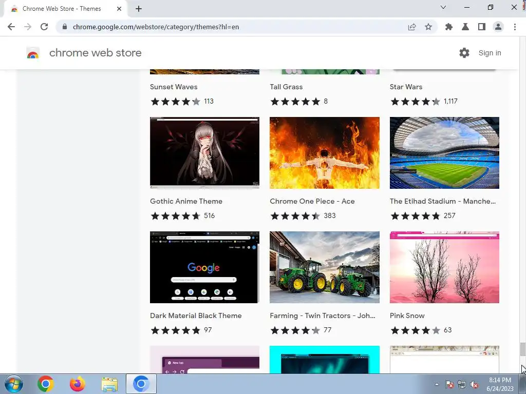Click Dark Material Black Theme star rating
526x394 pixels.
[176, 330]
